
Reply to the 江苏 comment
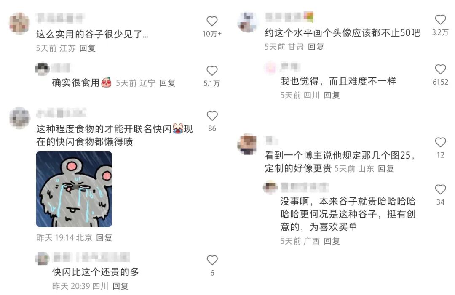point(87,48)
